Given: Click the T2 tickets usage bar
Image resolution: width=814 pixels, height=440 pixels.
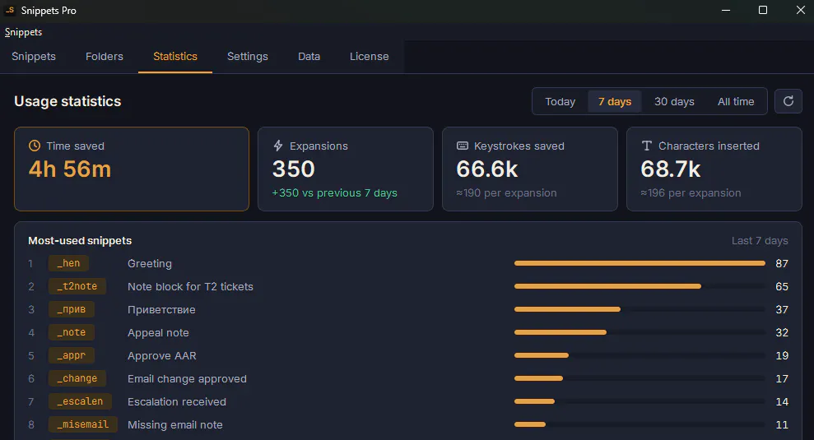Looking at the screenshot, I should coord(640,286).
